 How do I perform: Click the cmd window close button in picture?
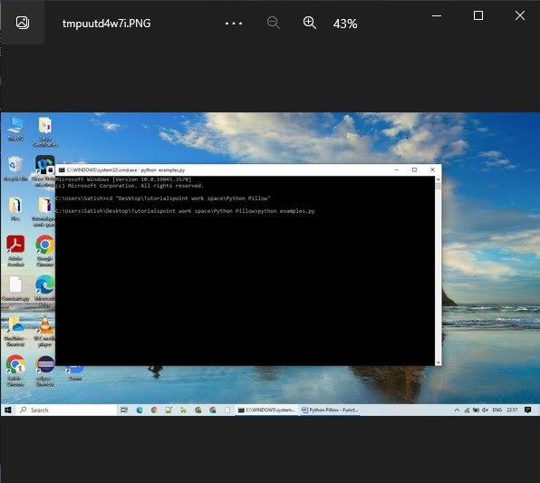point(432,169)
